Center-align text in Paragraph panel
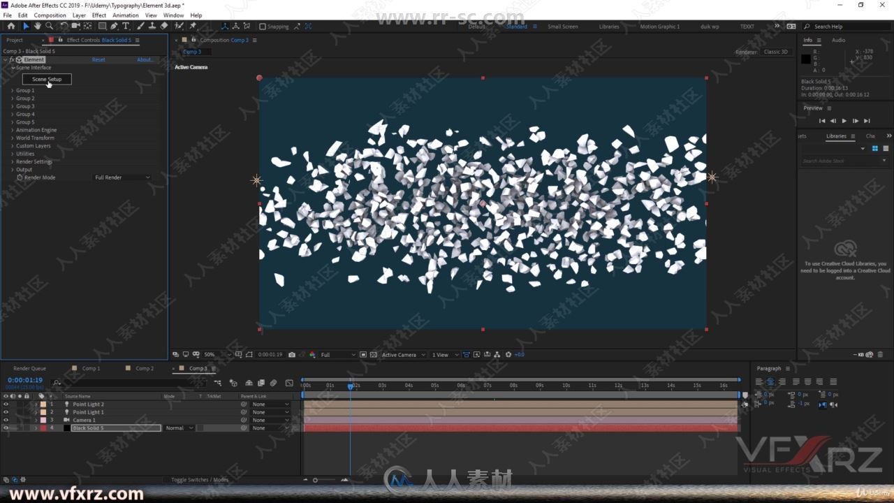The width and height of the screenshot is (894, 503). pos(770,382)
